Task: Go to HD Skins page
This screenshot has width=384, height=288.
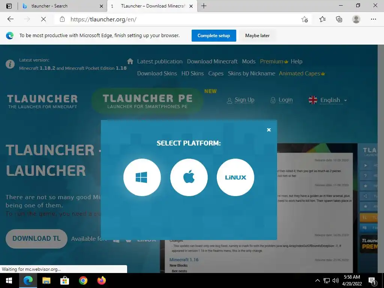Action: [192, 73]
